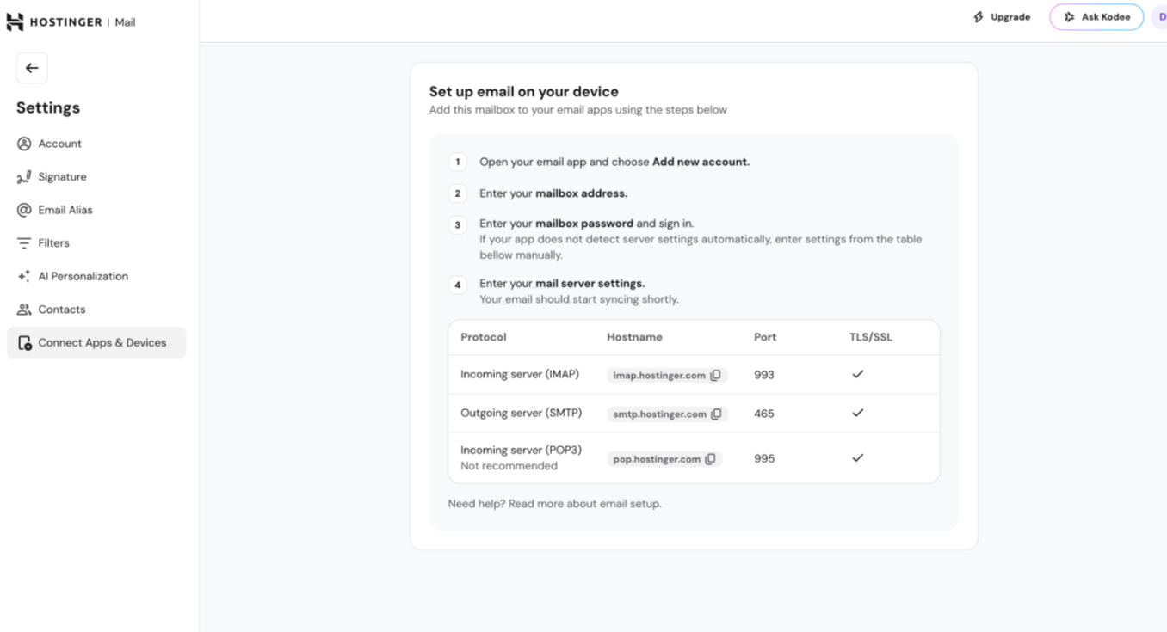Click the Contacts people icon
Image resolution: width=1167 pixels, height=632 pixels.
click(24, 310)
